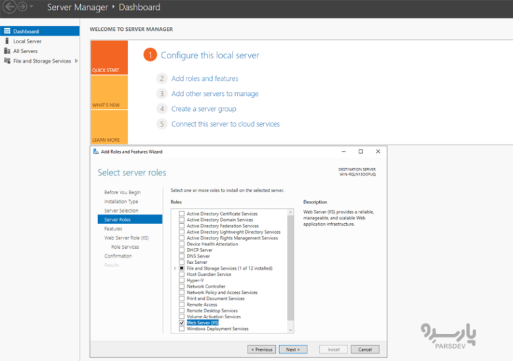The width and height of the screenshot is (513, 361).
Task: Go to Before You Begin wizard step
Action: point(122,192)
